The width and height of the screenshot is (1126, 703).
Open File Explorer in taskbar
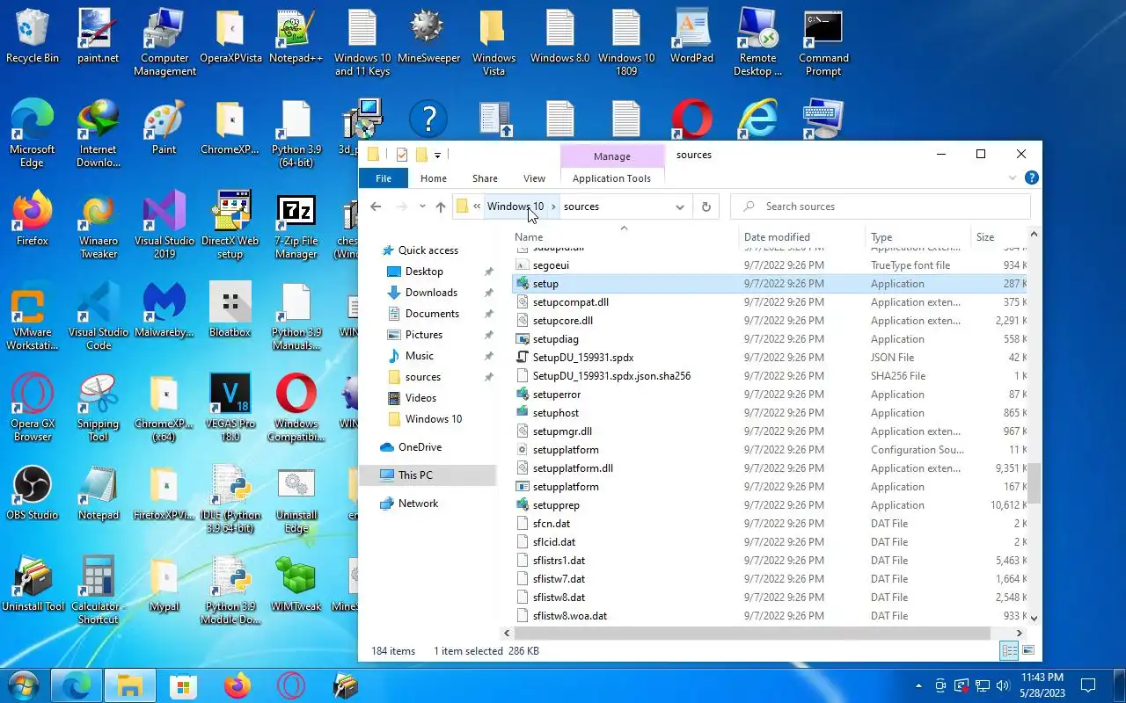pyautogui.click(x=130, y=686)
